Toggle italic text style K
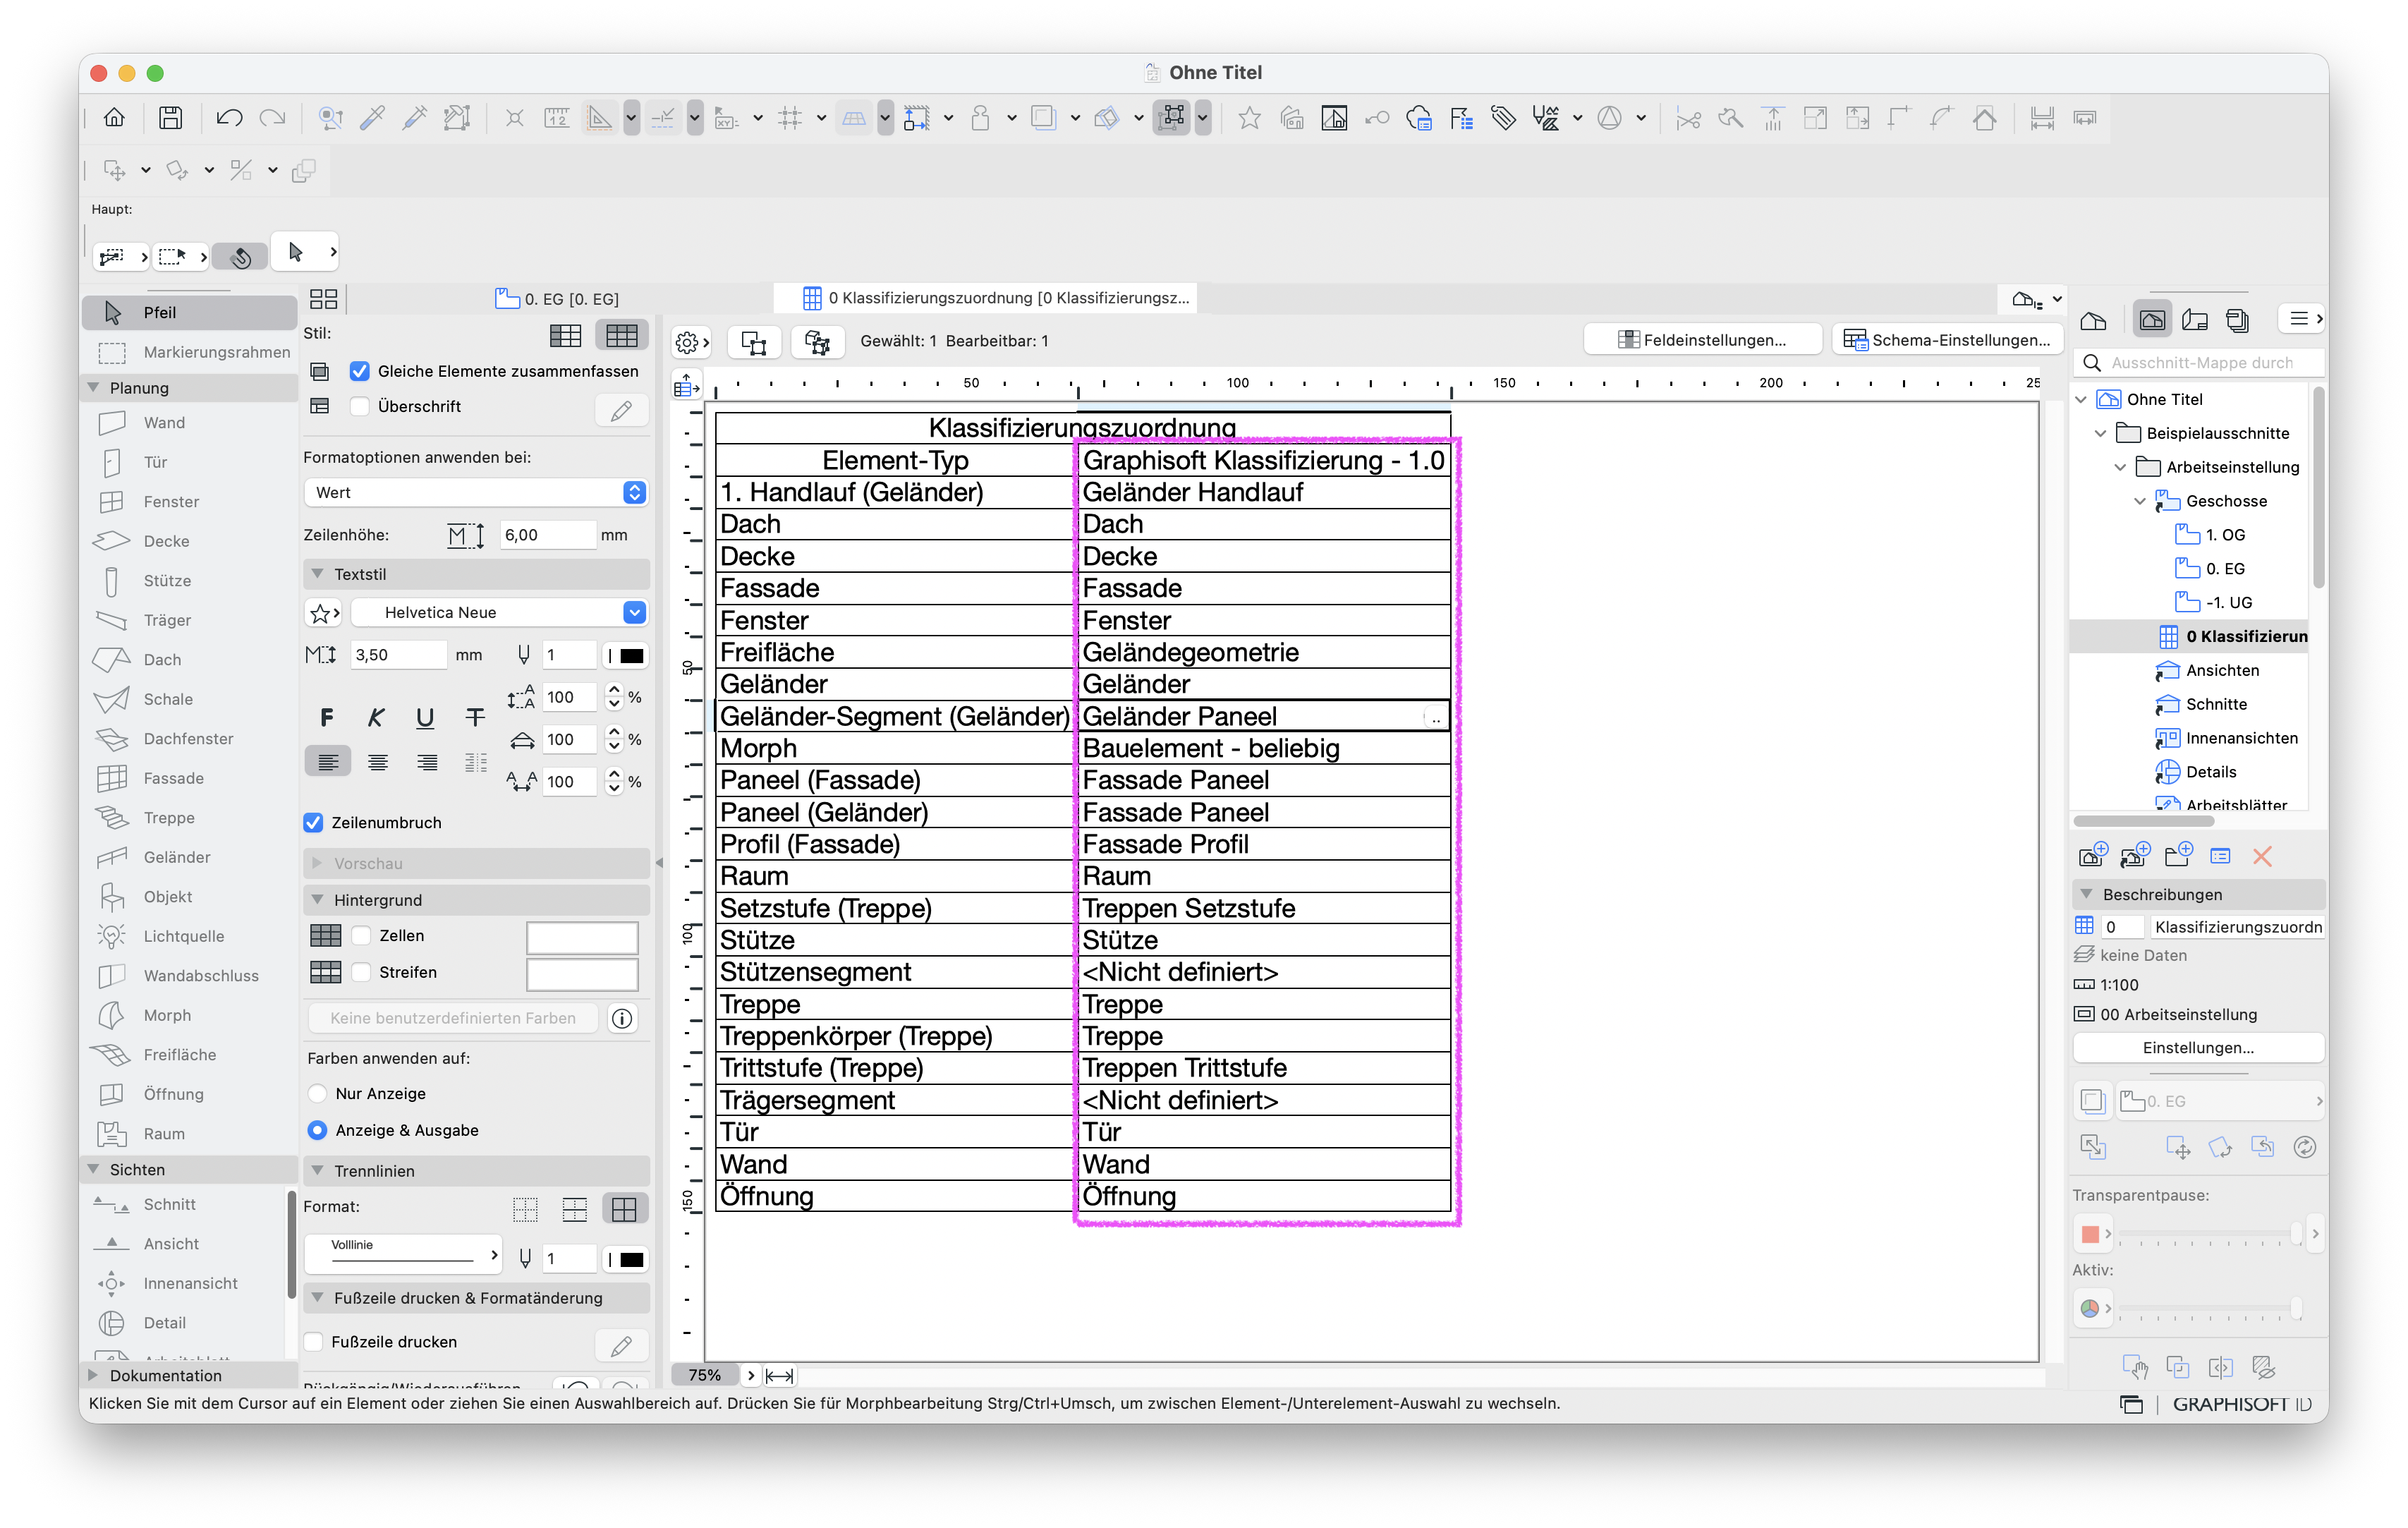This screenshot has height=1528, width=2408. pos(376,718)
